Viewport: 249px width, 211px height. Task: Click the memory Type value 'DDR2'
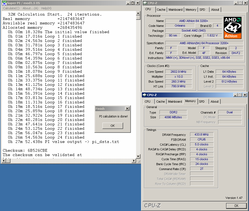tap(173, 112)
